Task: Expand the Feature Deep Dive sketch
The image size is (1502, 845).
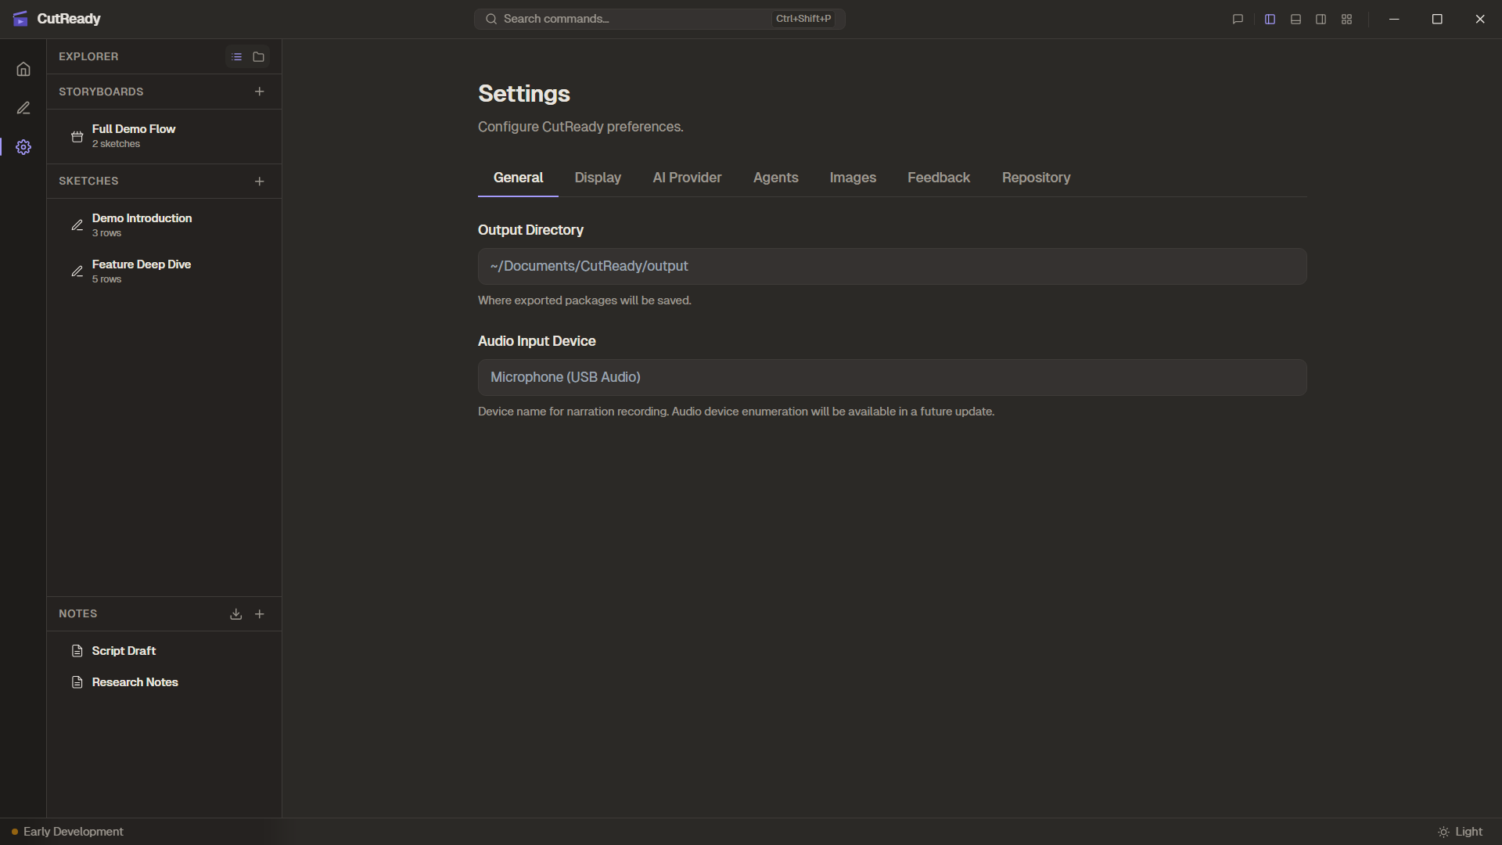Action: pos(142,271)
